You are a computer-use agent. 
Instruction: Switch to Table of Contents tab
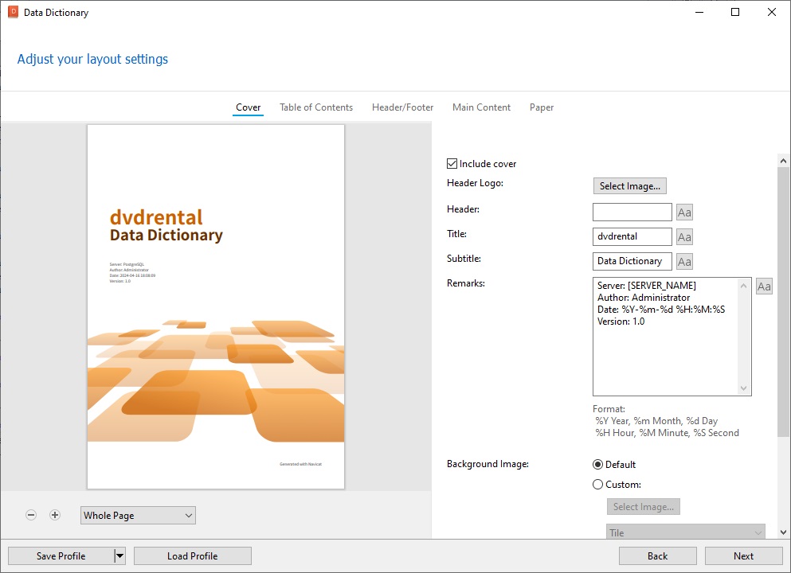coord(316,107)
